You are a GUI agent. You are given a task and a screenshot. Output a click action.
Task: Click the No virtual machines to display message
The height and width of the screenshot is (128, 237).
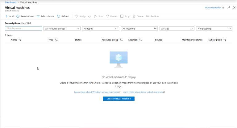click(x=118, y=77)
